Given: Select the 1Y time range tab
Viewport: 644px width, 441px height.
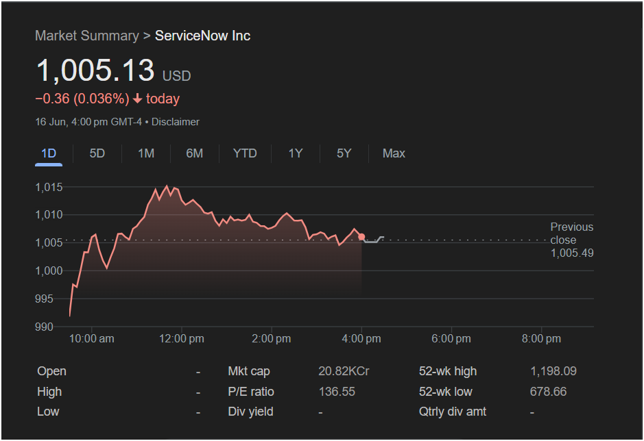Looking at the screenshot, I should 296,153.
